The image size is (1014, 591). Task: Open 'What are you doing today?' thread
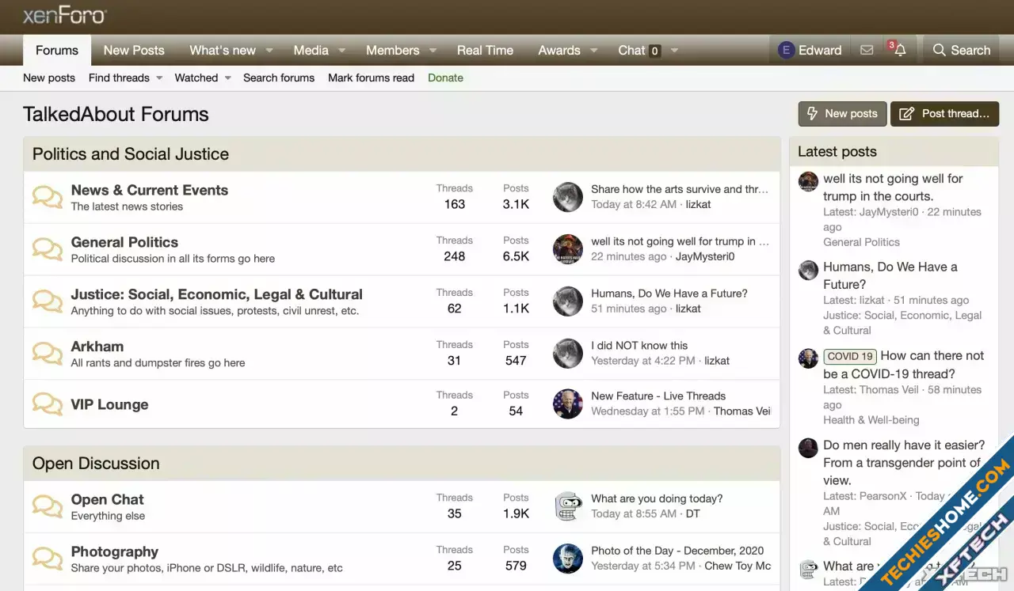[x=657, y=498]
